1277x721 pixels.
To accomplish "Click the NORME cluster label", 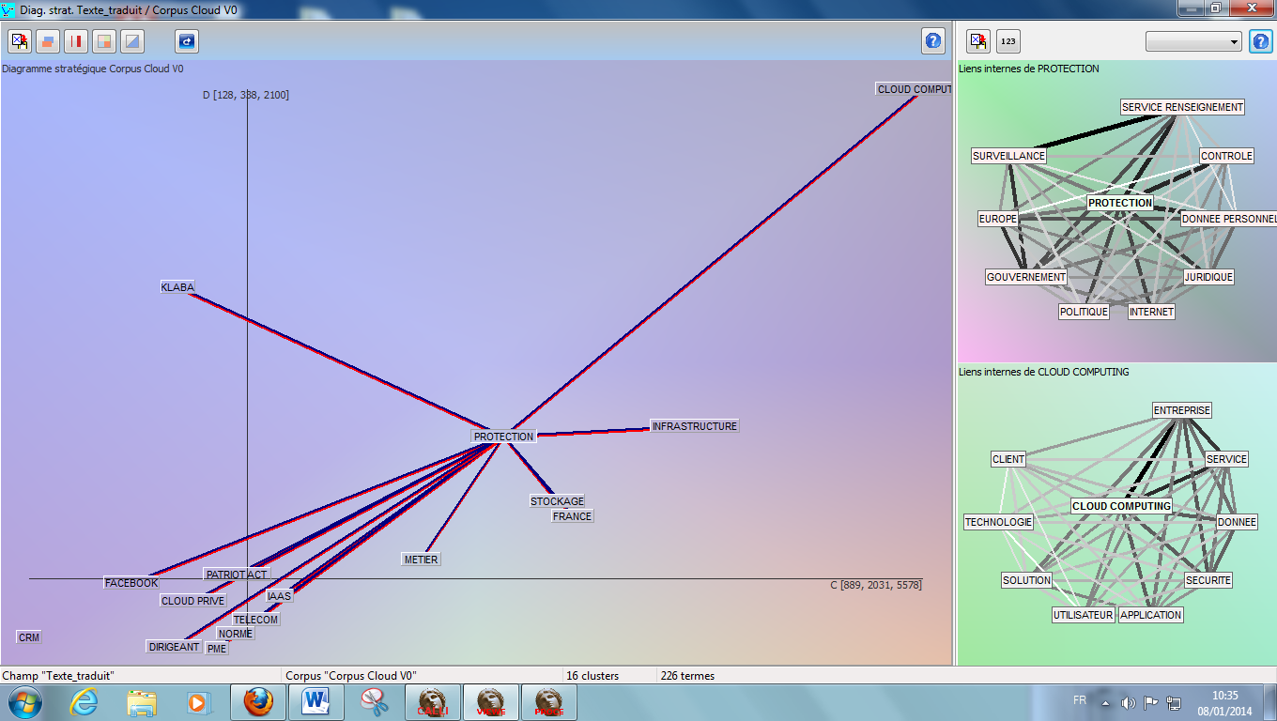I will 236,634.
